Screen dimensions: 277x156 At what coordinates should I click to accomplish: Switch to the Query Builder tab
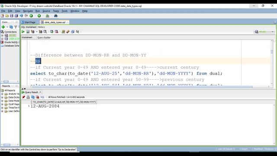44,38
